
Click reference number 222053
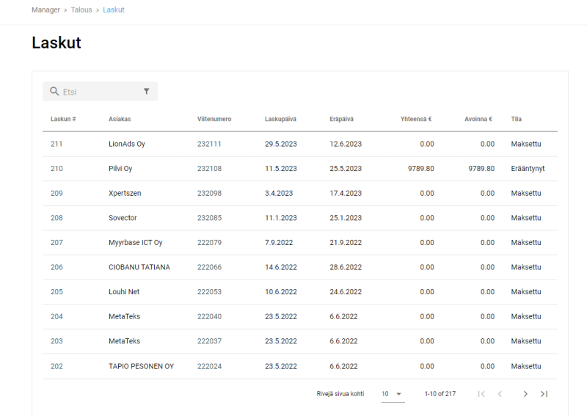click(x=209, y=292)
